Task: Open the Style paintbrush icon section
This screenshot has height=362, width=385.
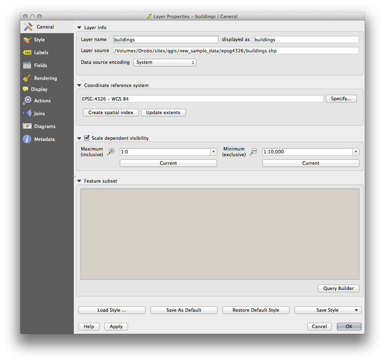Action: coord(27,40)
